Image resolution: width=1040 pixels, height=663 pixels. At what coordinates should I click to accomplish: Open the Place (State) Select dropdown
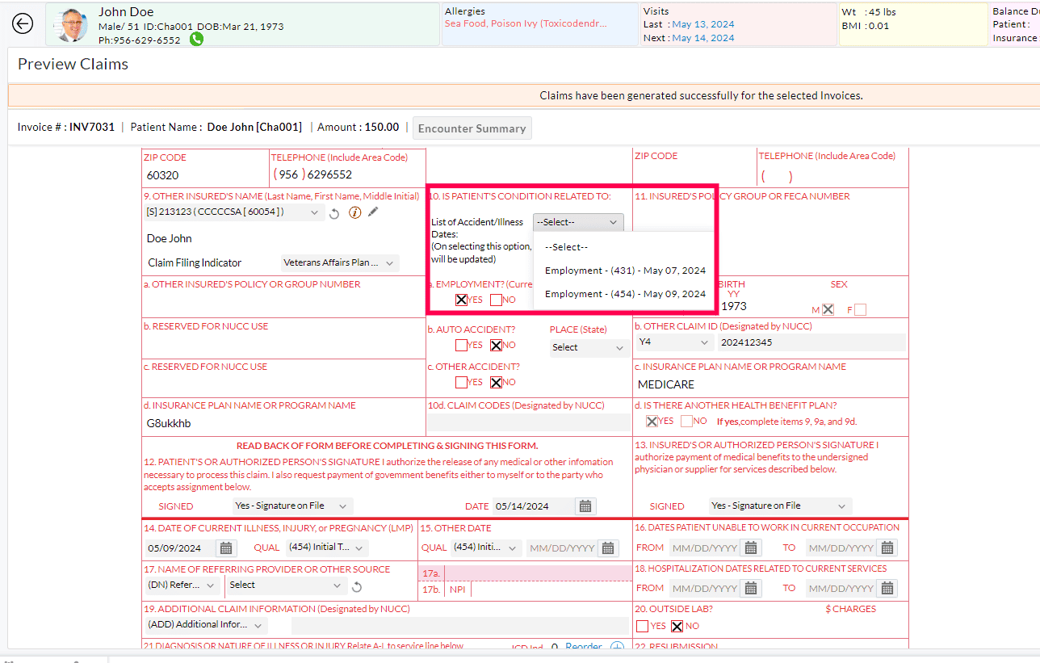coord(589,347)
